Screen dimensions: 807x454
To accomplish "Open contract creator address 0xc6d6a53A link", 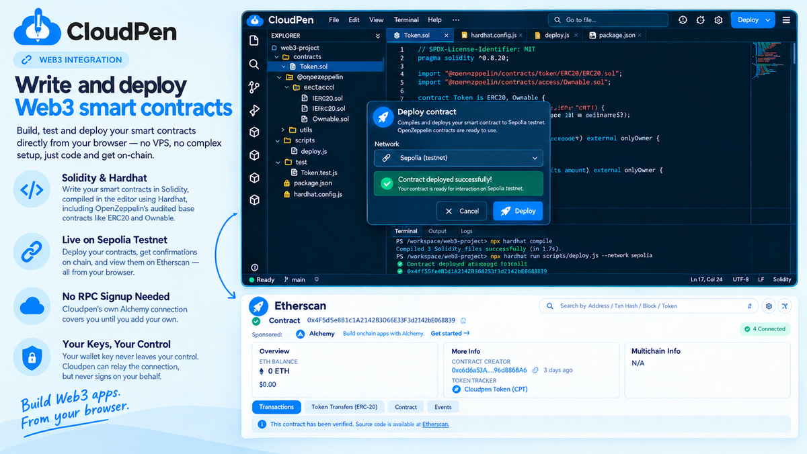I will (490, 370).
